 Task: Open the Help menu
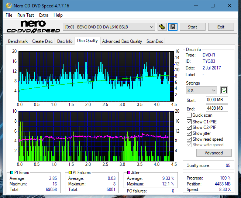(58, 15)
